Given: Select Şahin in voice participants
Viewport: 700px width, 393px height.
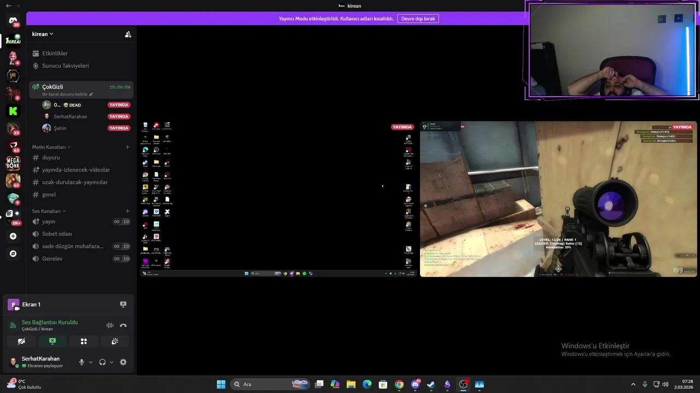Looking at the screenshot, I should [86, 128].
